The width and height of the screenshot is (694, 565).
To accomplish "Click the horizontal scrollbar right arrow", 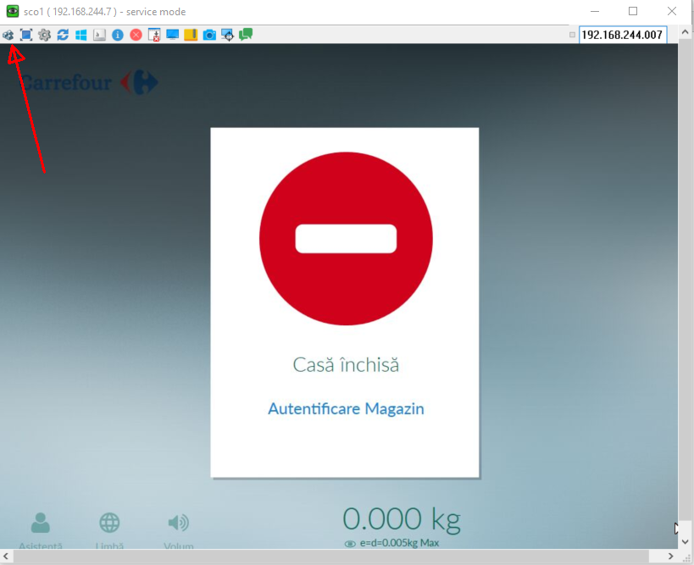I will click(x=671, y=557).
